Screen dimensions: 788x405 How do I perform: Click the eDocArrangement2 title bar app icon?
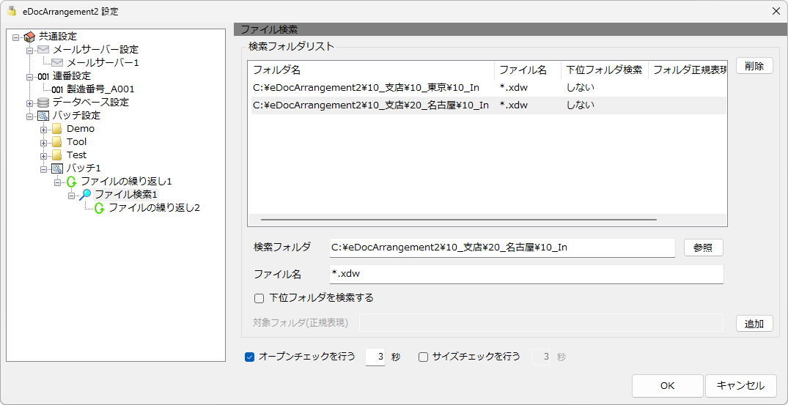(x=12, y=10)
